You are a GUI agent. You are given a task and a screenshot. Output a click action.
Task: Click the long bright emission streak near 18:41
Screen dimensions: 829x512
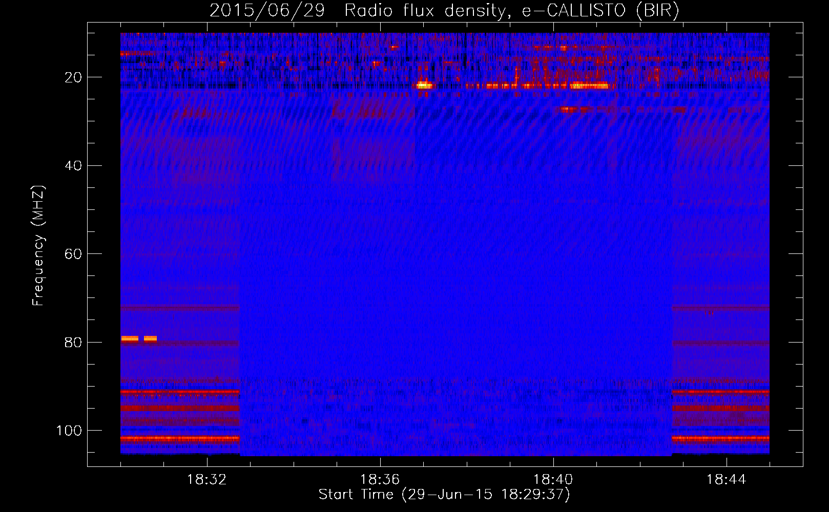pos(589,86)
